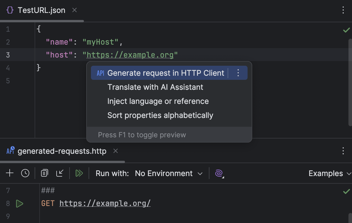
Task: Click the copy requests icon in toolbar
Action: [44, 173]
